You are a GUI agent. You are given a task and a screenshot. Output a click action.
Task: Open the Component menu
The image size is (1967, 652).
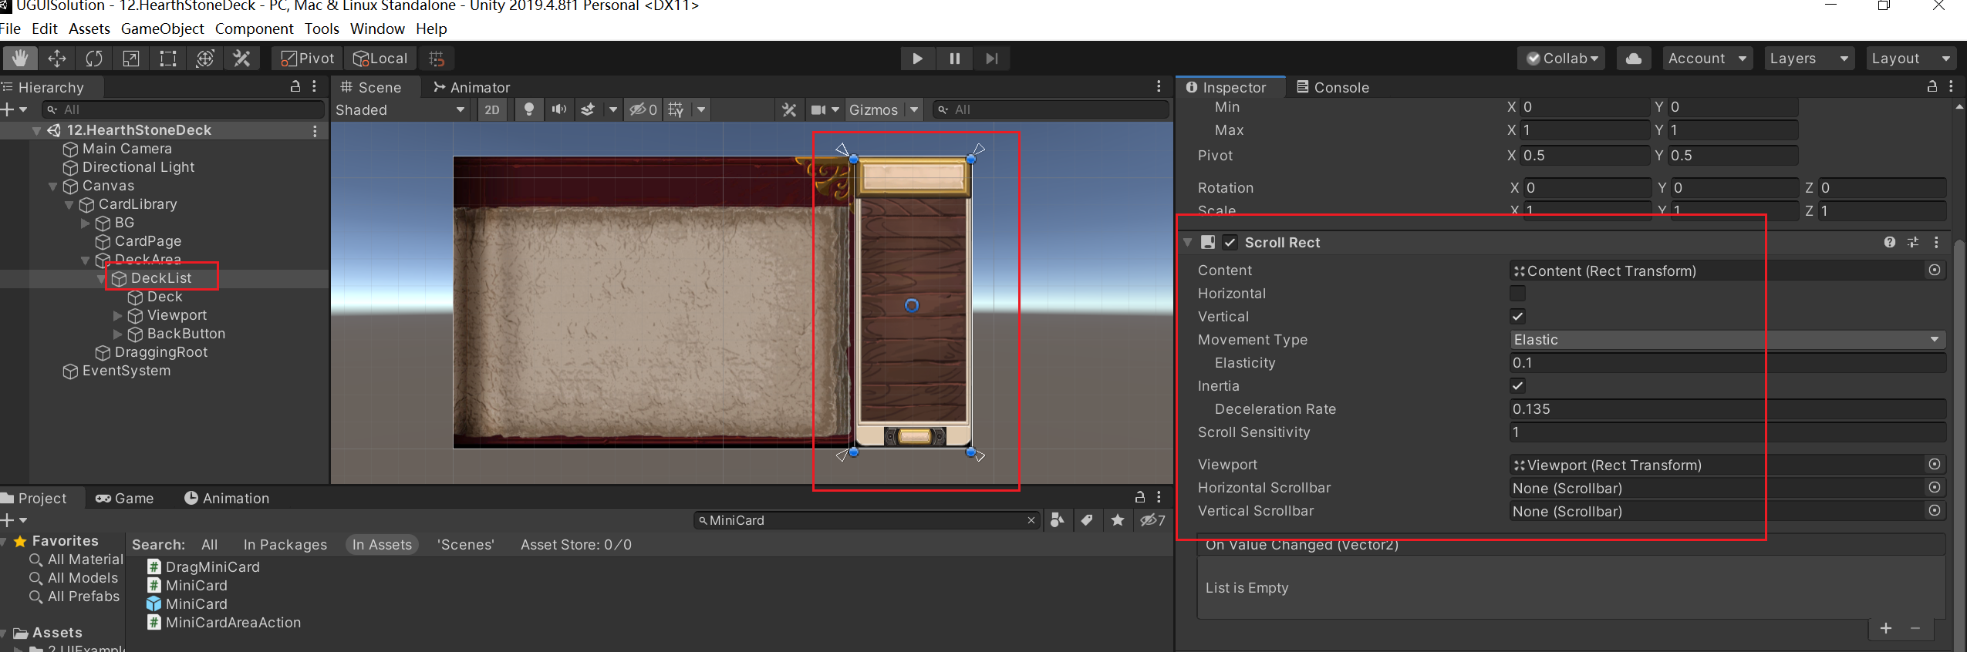(x=254, y=29)
